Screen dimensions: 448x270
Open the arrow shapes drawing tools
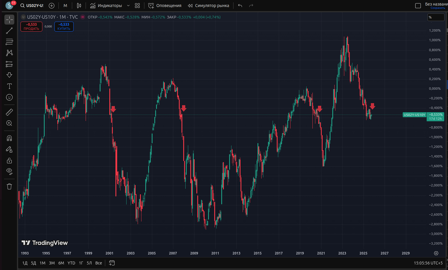[9, 75]
